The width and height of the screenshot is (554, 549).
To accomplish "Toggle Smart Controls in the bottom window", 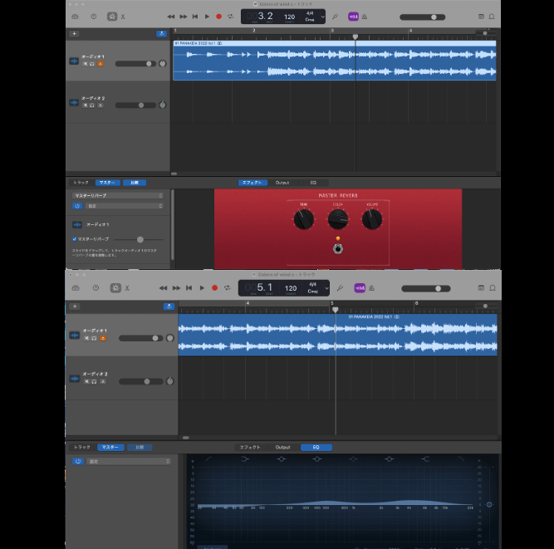I will click(115, 288).
